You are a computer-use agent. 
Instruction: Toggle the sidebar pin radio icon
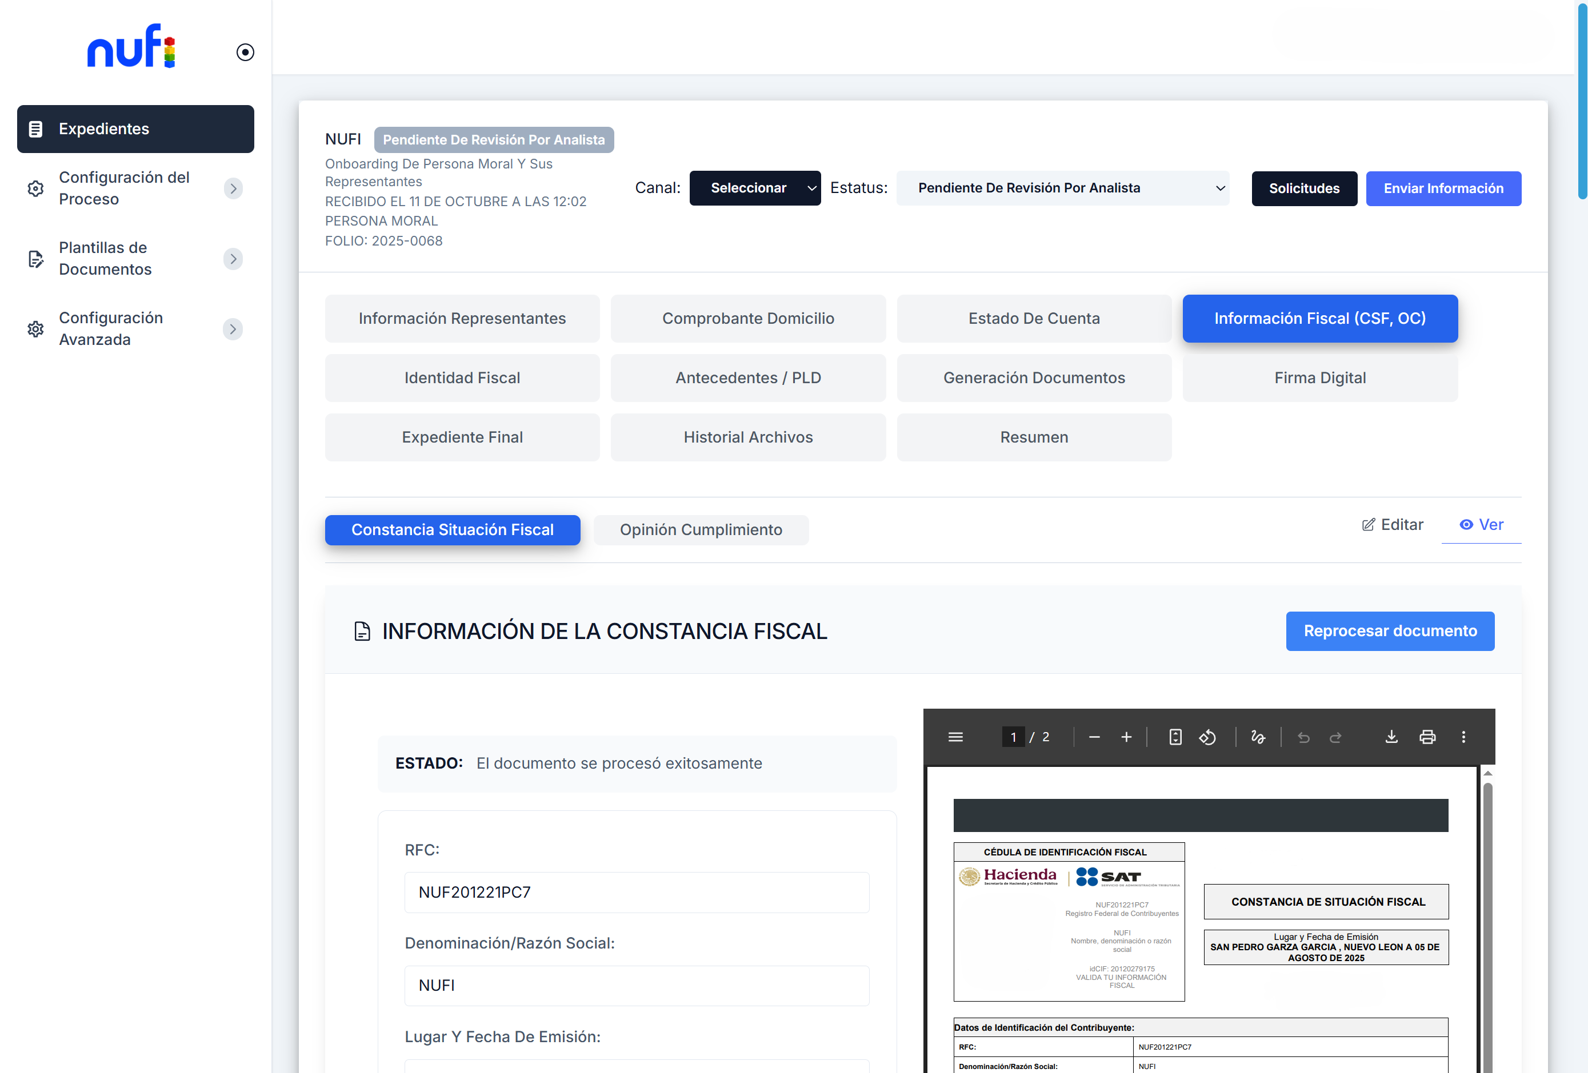point(245,53)
